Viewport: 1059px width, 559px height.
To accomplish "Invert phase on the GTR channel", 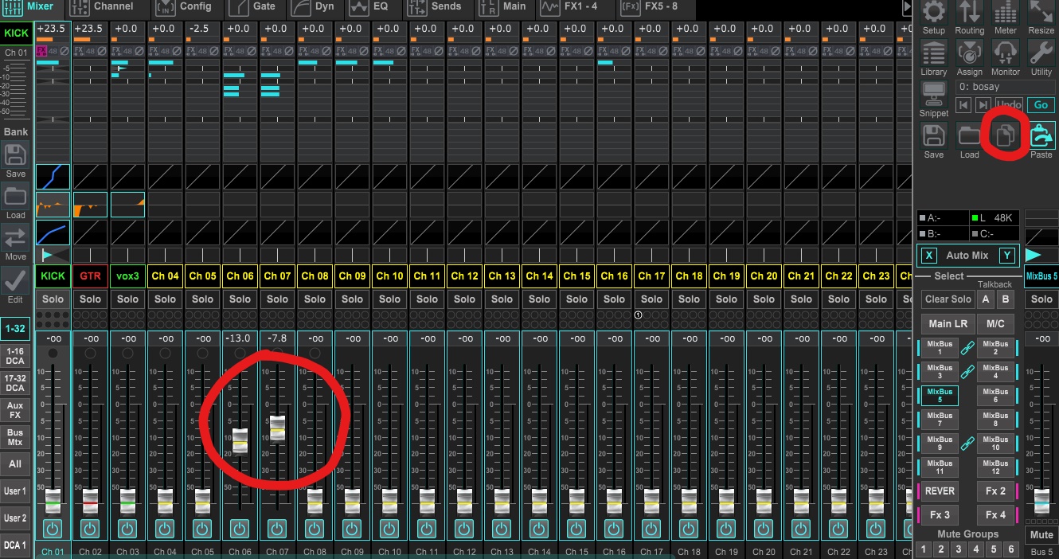I will click(103, 51).
